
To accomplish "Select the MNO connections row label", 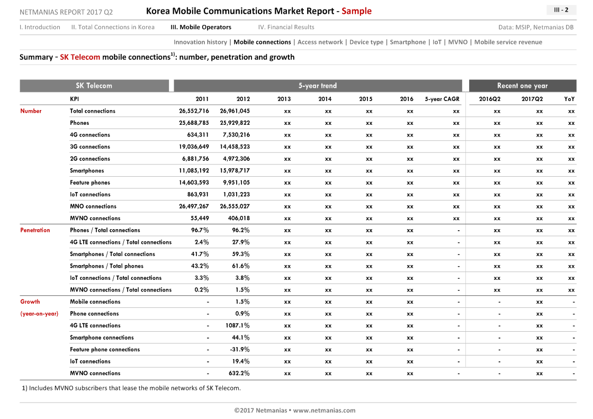I will 93,206.
